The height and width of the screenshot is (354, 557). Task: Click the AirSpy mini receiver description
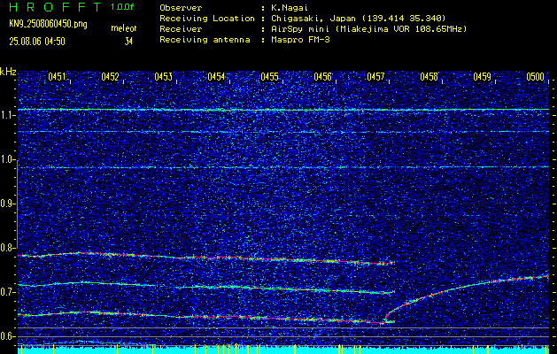pos(368,29)
